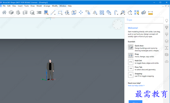Open the Arrange menu
The image size is (170, 103).
[x=47, y=6]
